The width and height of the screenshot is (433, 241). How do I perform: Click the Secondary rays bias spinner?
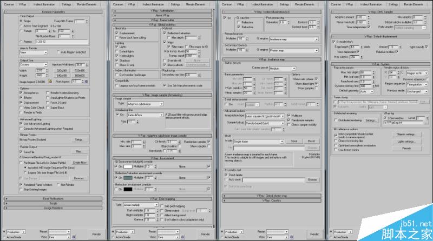pyautogui.click(x=199, y=75)
